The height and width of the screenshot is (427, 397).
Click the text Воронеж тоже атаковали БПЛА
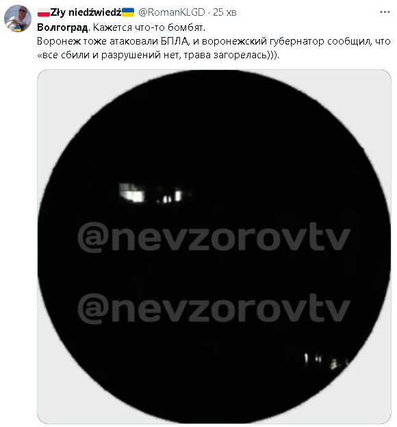(x=112, y=41)
